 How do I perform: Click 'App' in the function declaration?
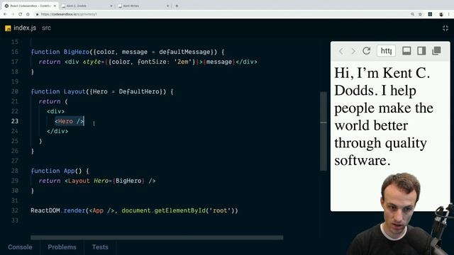click(x=70, y=171)
